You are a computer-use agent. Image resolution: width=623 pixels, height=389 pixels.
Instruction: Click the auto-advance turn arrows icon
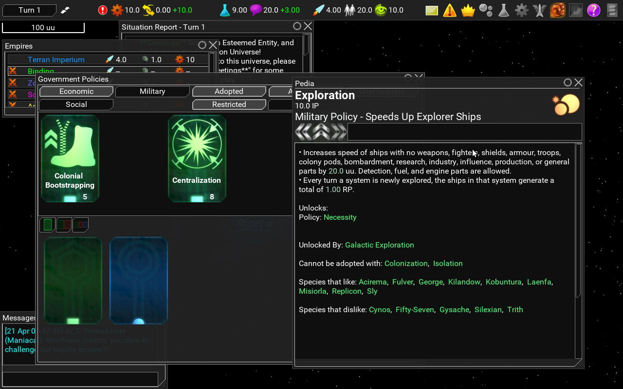click(65, 10)
